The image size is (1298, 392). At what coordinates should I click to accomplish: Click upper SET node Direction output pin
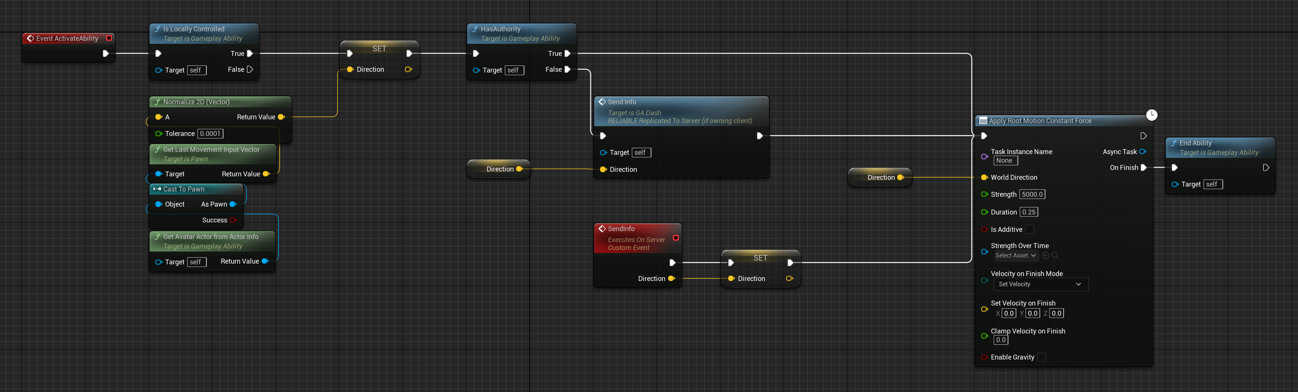pos(408,69)
